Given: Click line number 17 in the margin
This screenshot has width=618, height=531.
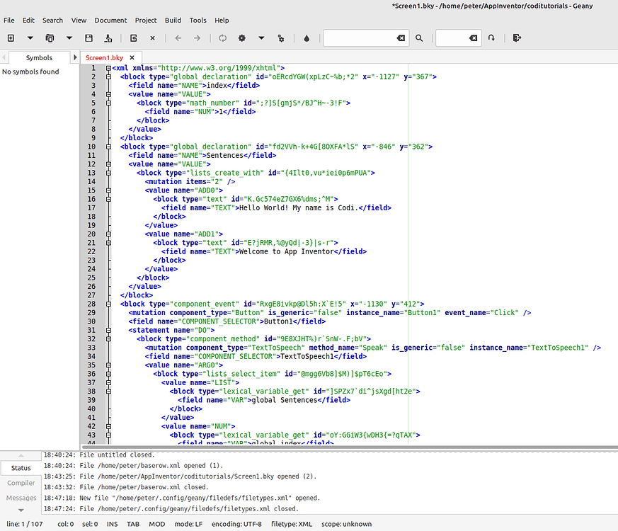Looking at the screenshot, I should tap(91, 207).
